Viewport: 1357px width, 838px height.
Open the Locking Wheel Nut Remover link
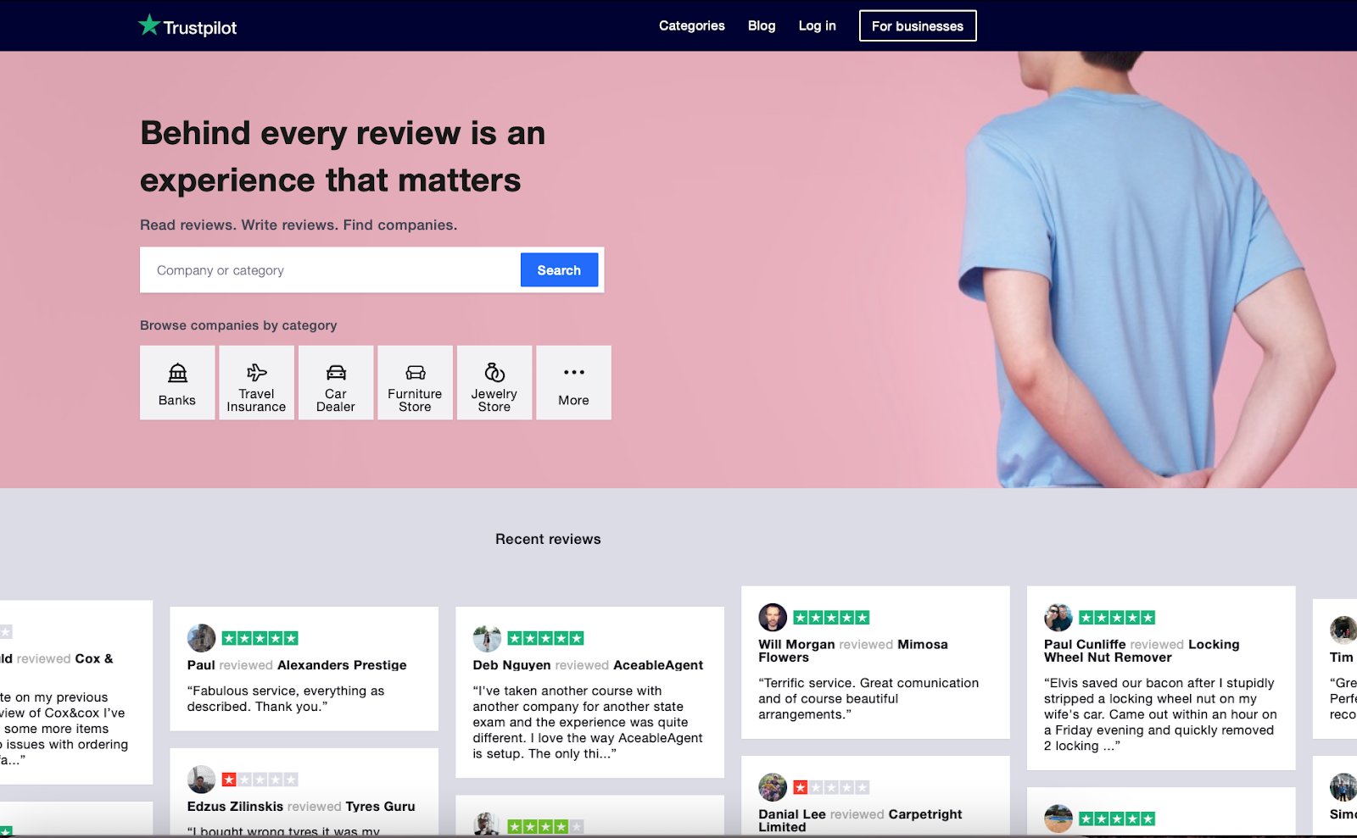[x=1142, y=651]
